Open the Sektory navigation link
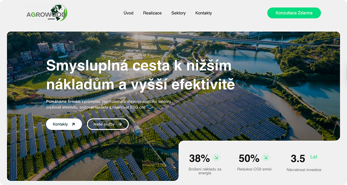 pyautogui.click(x=178, y=13)
